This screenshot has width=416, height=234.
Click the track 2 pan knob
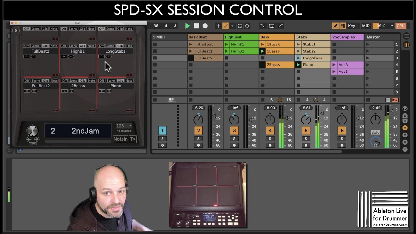[x=198, y=119]
